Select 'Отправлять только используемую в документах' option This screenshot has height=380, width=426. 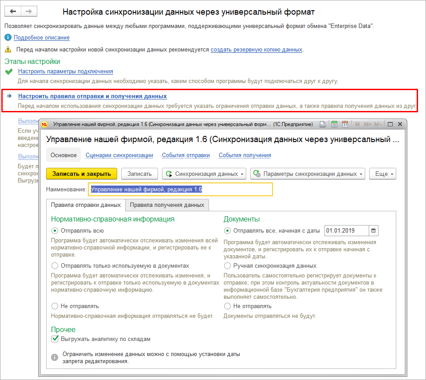(x=55, y=265)
